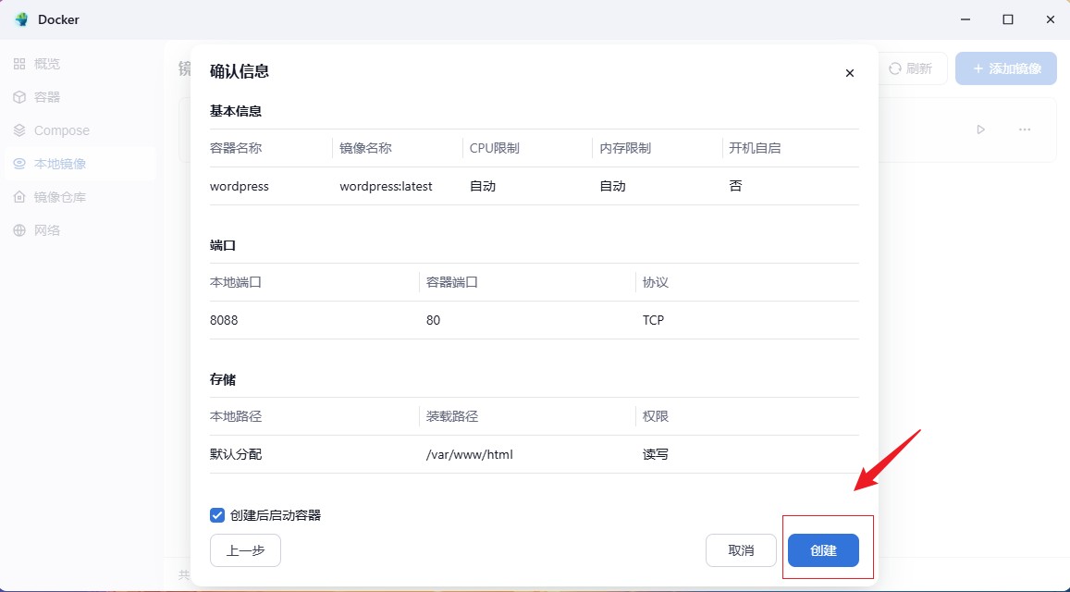1070x592 pixels.
Task: Click the local port value 8088
Action: [224, 320]
